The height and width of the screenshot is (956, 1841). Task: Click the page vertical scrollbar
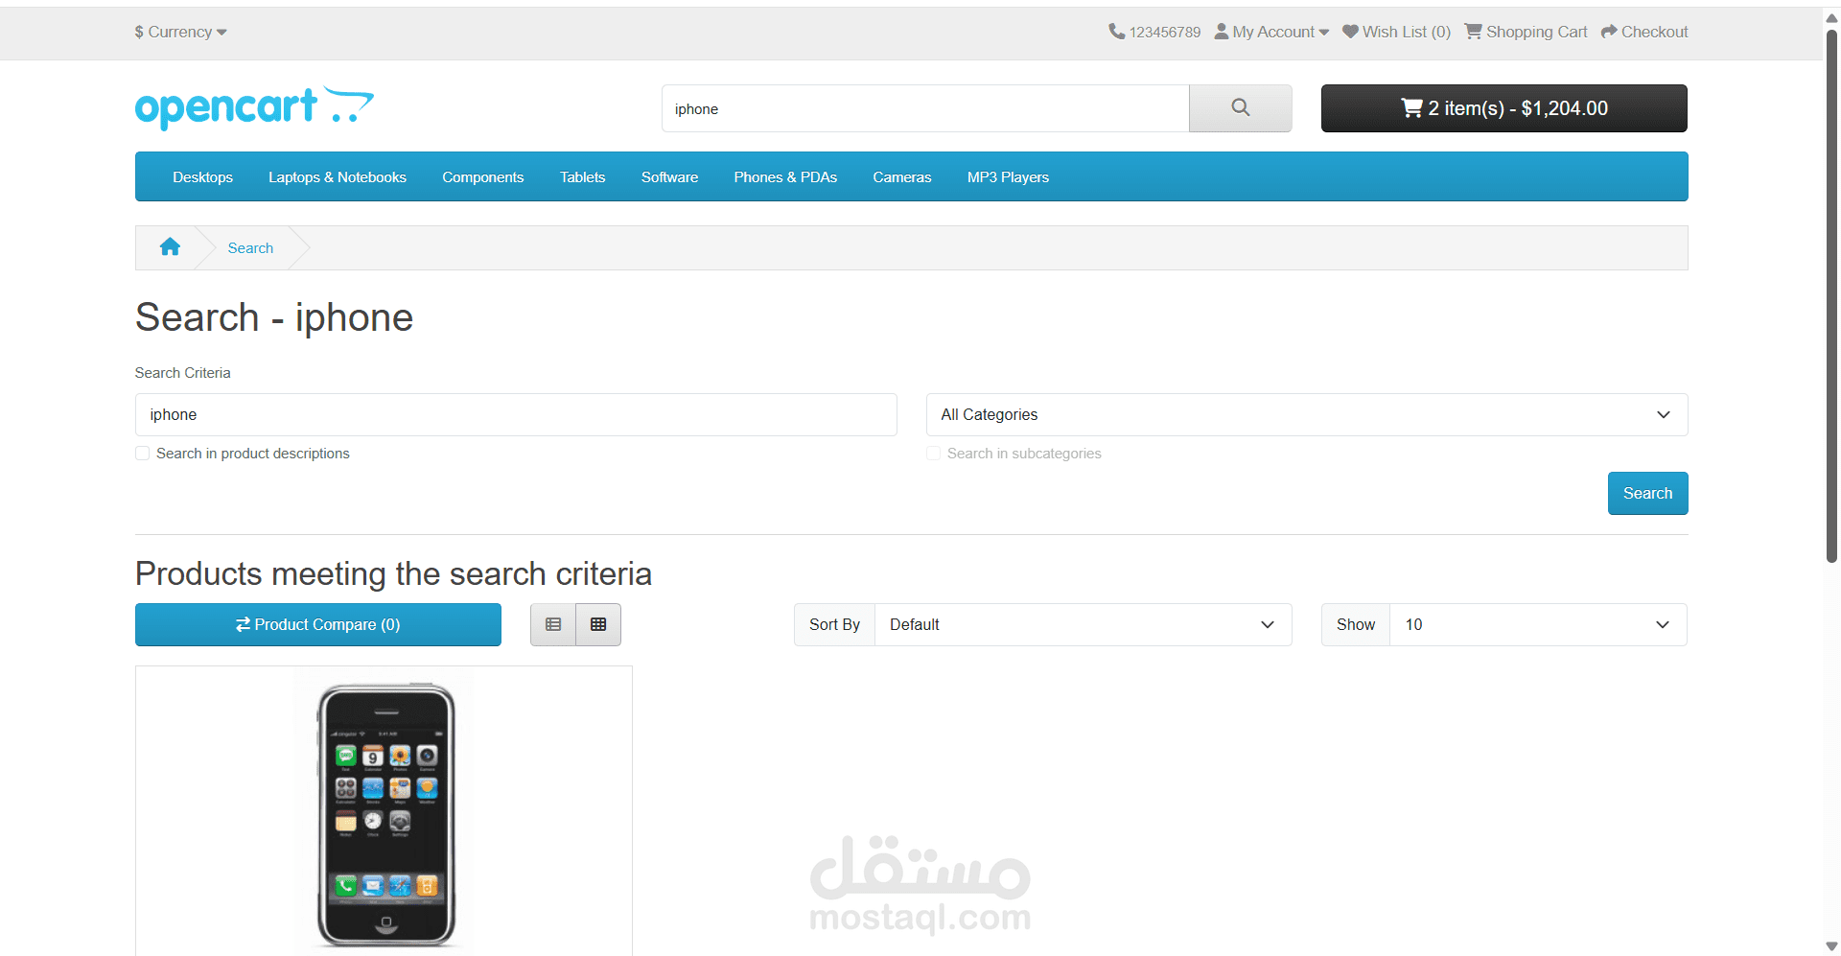[1831, 297]
